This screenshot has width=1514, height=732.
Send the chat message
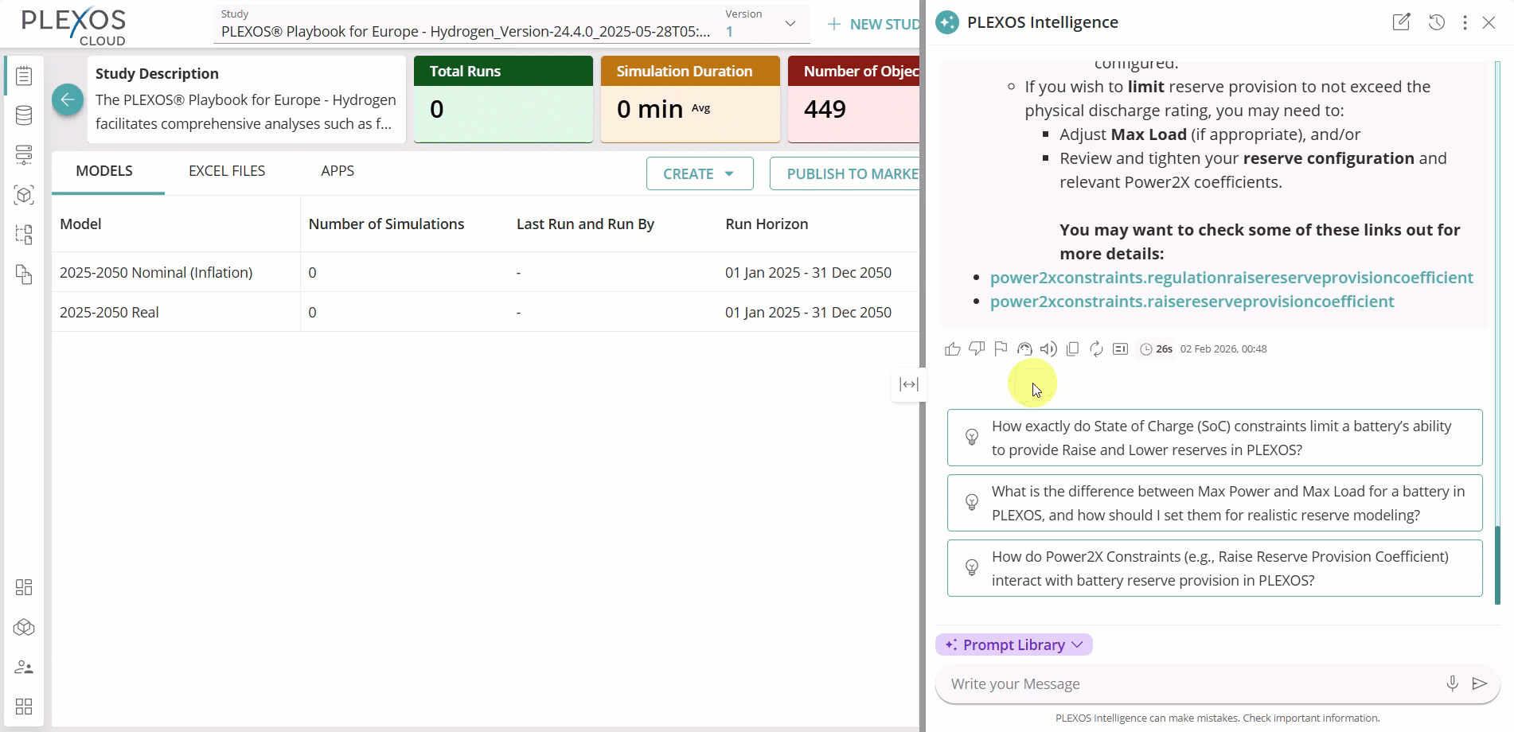click(x=1481, y=683)
